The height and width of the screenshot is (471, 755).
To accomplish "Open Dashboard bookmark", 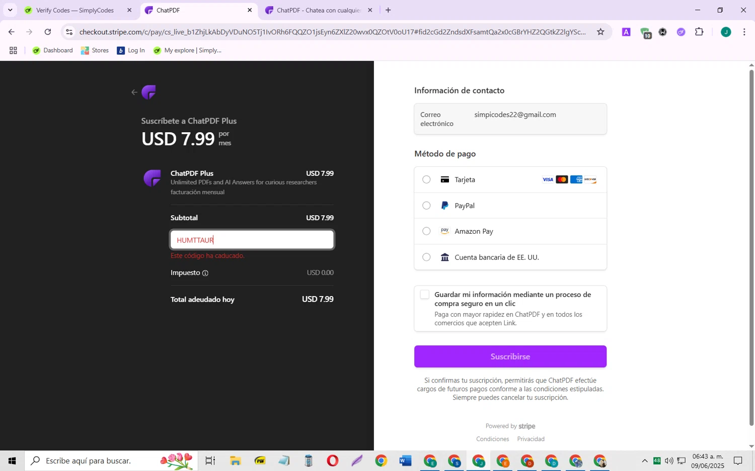I will [x=53, y=50].
